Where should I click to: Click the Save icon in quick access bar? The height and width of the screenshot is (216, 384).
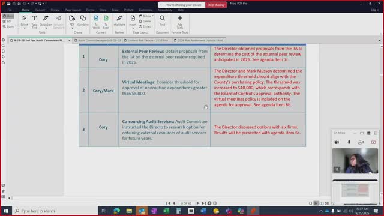click(x=14, y=4)
